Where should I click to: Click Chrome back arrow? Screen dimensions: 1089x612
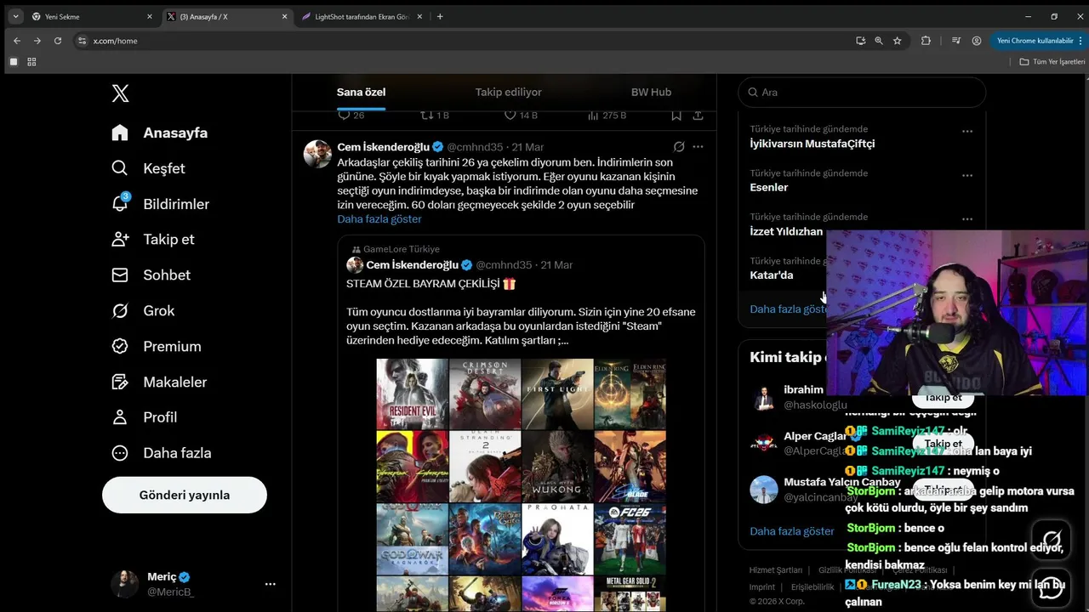coord(17,41)
